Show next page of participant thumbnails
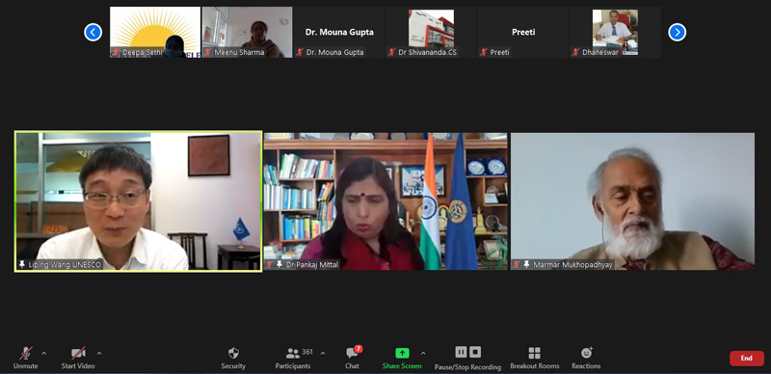Screen dimensions: 771x374 [x=678, y=33]
